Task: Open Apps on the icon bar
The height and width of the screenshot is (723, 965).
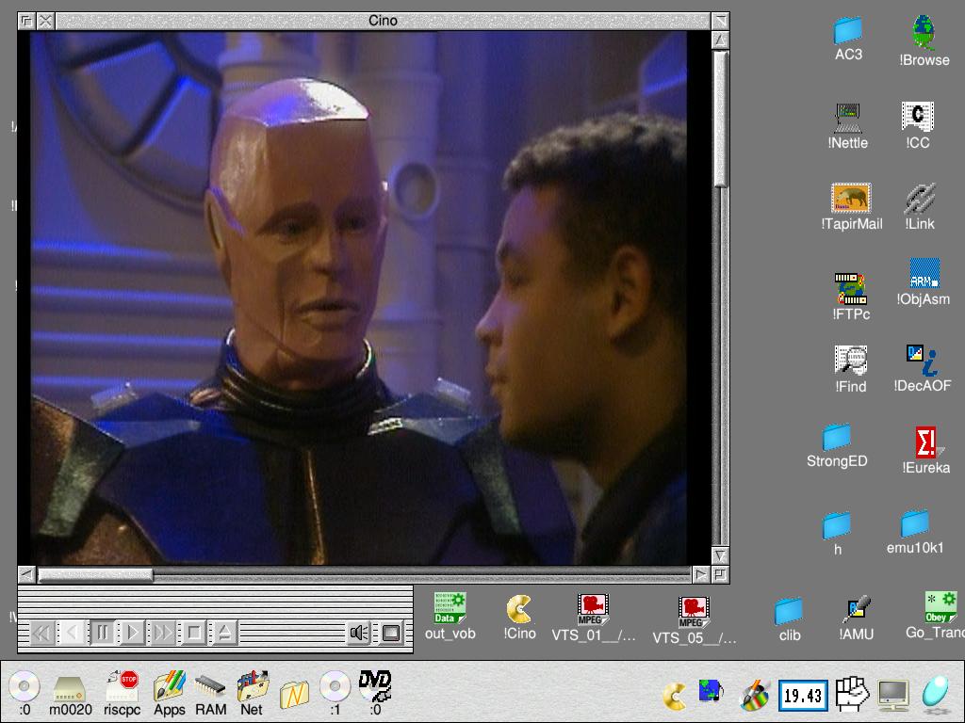Action: click(x=170, y=694)
